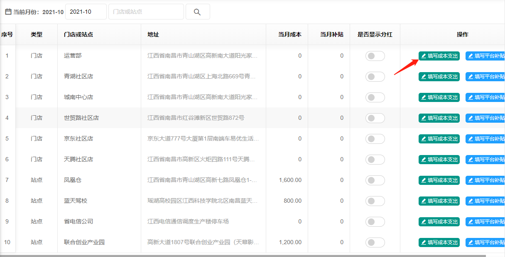The width and height of the screenshot is (505, 257).
Task: Toggle 是否显示分红 for 运营部
Action: (375, 56)
